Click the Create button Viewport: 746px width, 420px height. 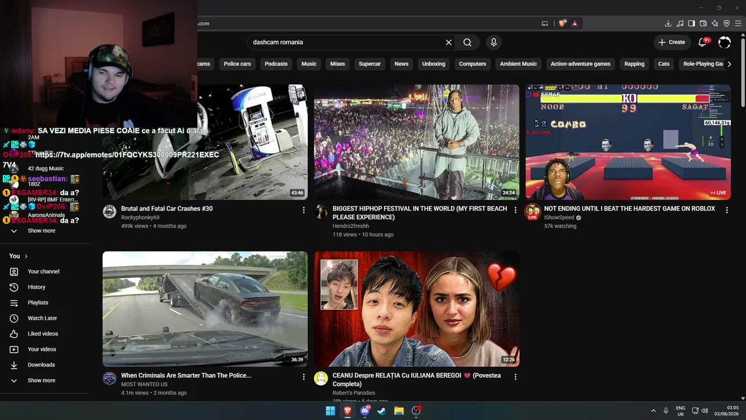pos(671,42)
